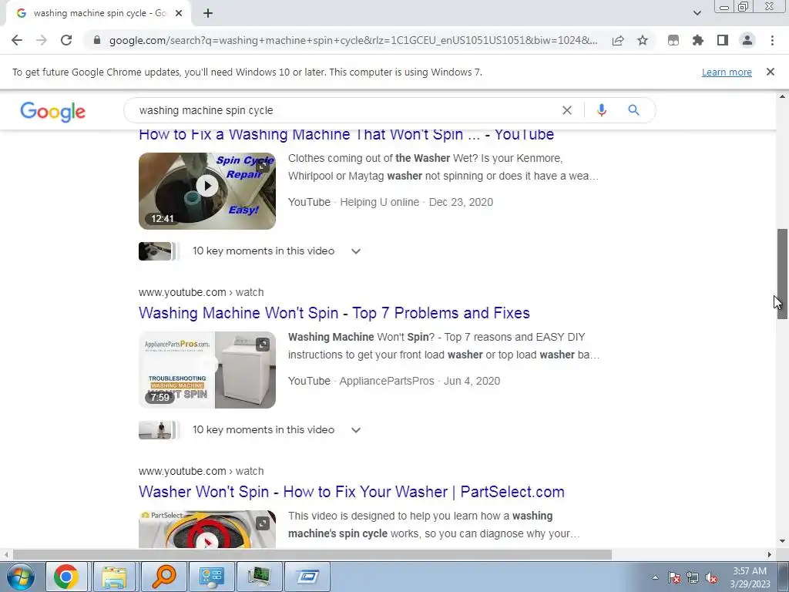Click expand icon on PartSelect thumbnail
The image size is (789, 592).
(263, 523)
